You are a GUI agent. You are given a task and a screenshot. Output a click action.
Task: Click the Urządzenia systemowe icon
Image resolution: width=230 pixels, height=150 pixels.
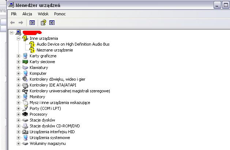coord(25,138)
